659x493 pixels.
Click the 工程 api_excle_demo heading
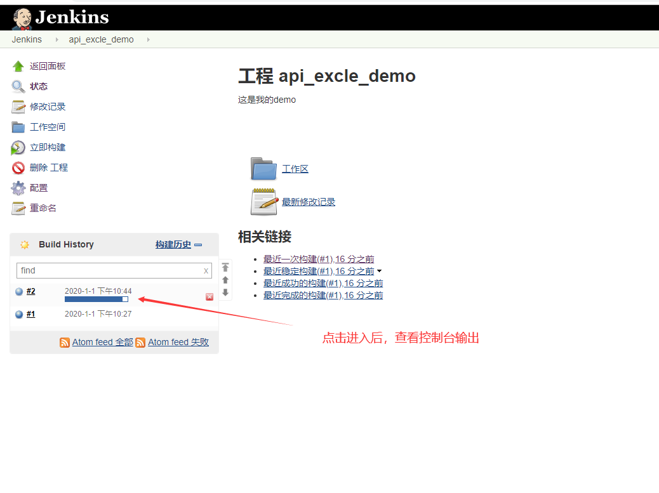coord(327,76)
